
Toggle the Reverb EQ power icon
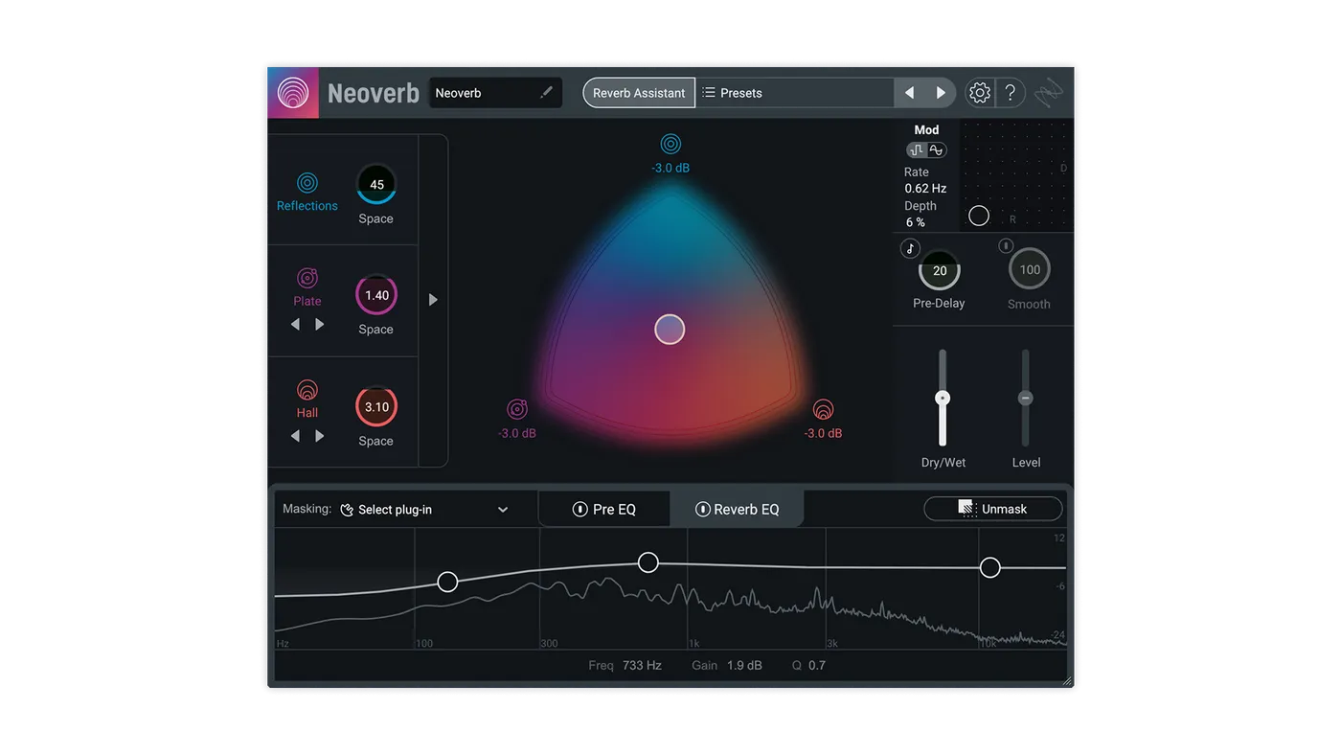pos(702,510)
